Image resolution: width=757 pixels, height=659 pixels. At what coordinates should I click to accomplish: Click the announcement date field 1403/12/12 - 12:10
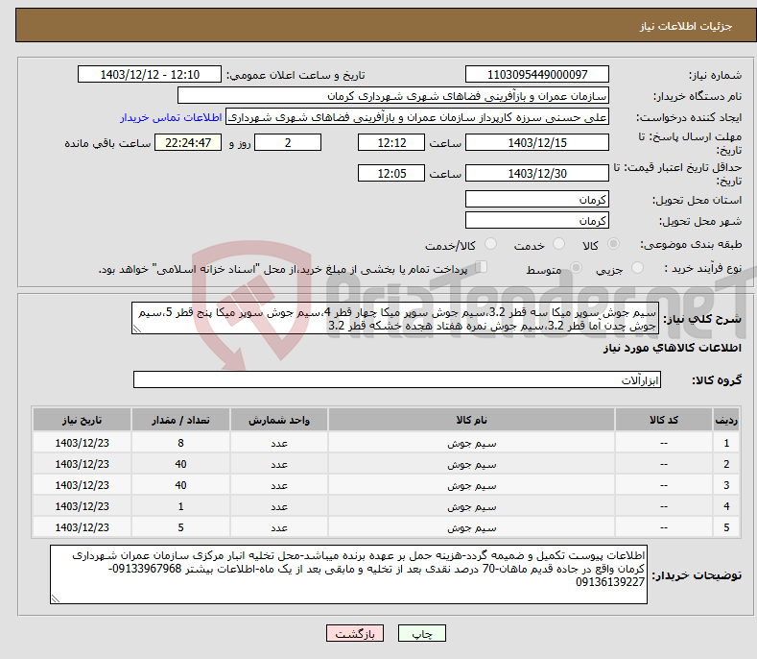[x=150, y=75]
